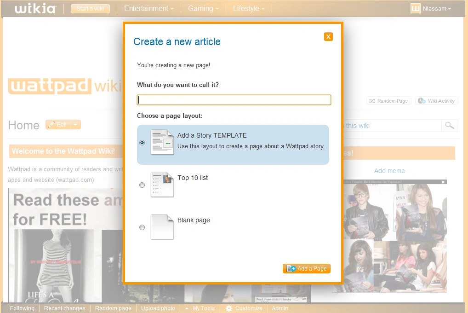Open the Edit button dropdown arrow
Viewport: 468px width, 313px height.
tap(74, 124)
